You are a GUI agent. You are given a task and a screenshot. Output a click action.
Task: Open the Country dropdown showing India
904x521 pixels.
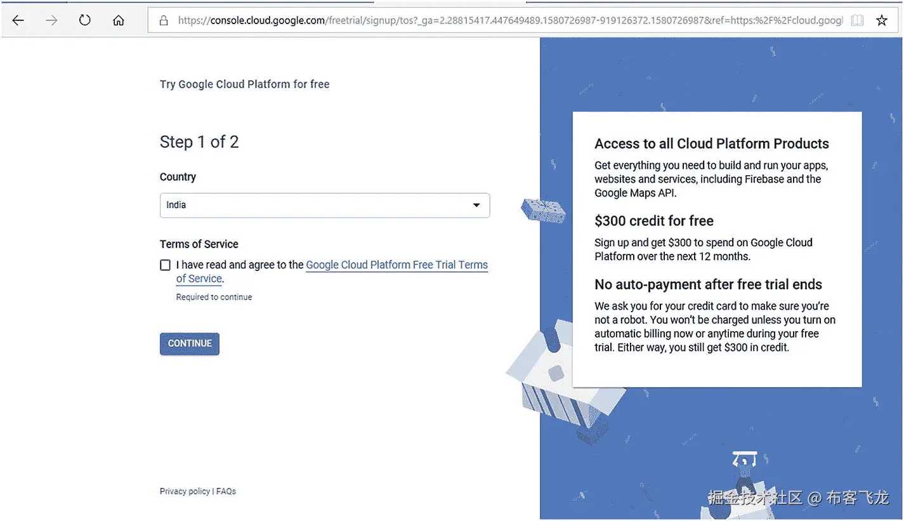point(325,206)
